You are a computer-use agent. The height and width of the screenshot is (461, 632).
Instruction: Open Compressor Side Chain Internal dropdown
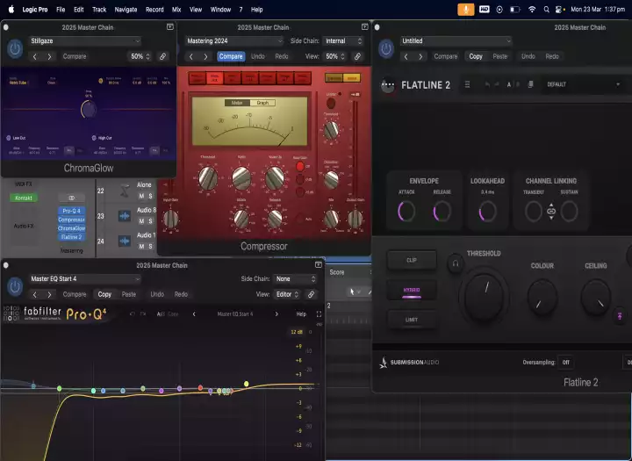click(x=343, y=40)
